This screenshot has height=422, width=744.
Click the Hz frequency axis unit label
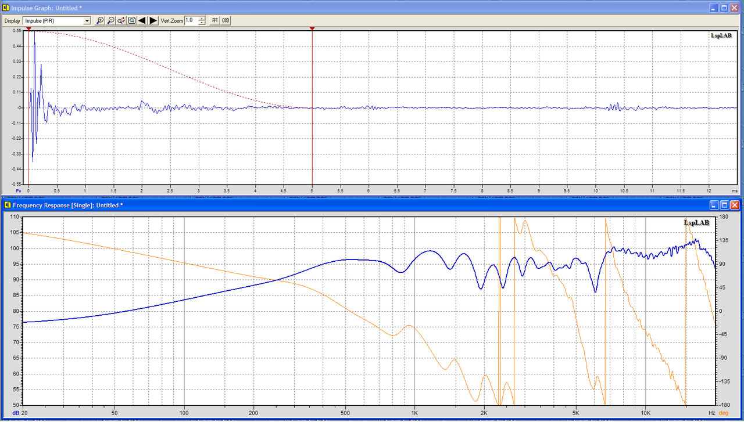point(711,413)
